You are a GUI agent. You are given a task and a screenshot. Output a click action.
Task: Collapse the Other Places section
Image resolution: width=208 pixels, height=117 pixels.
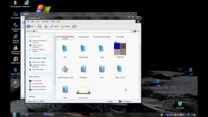click(50, 77)
